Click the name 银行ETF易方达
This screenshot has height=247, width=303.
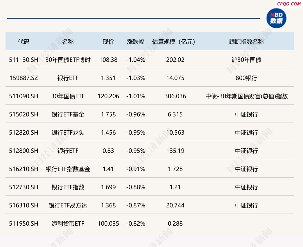pos(68,205)
